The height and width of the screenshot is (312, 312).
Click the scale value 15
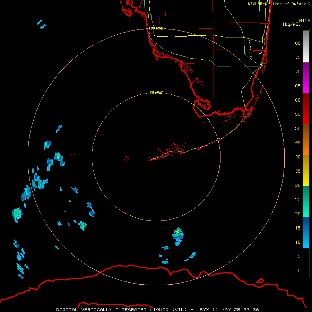click(298, 228)
